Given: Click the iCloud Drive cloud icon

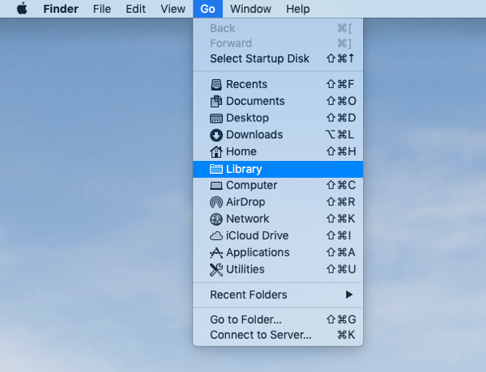Looking at the screenshot, I should (216, 236).
